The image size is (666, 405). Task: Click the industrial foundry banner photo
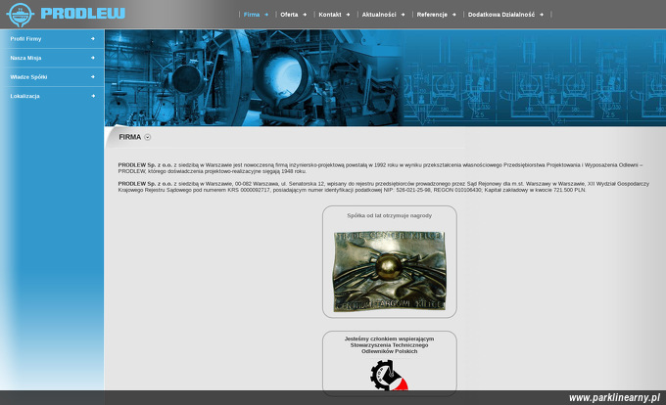[254, 77]
